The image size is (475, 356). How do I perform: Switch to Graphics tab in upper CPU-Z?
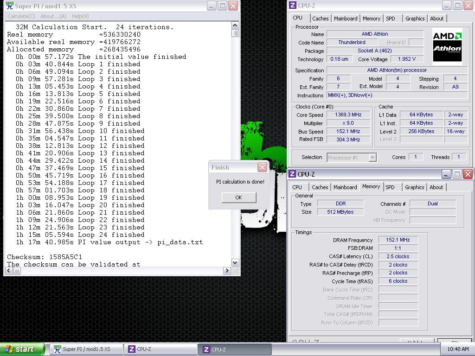[415, 19]
